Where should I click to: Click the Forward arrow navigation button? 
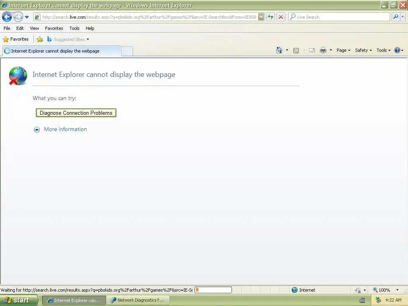[x=18, y=17]
